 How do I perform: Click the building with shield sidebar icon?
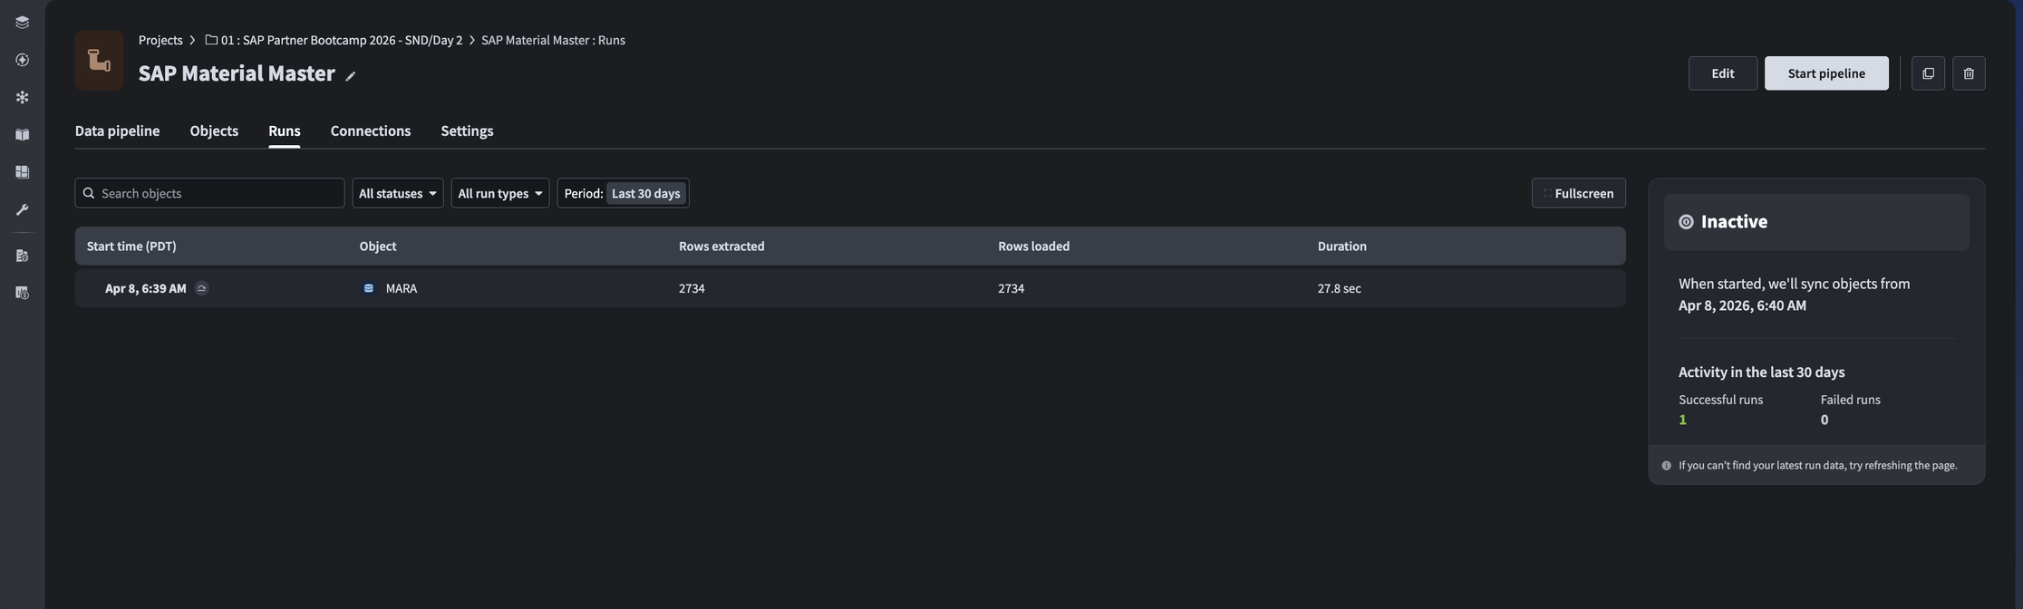(22, 256)
